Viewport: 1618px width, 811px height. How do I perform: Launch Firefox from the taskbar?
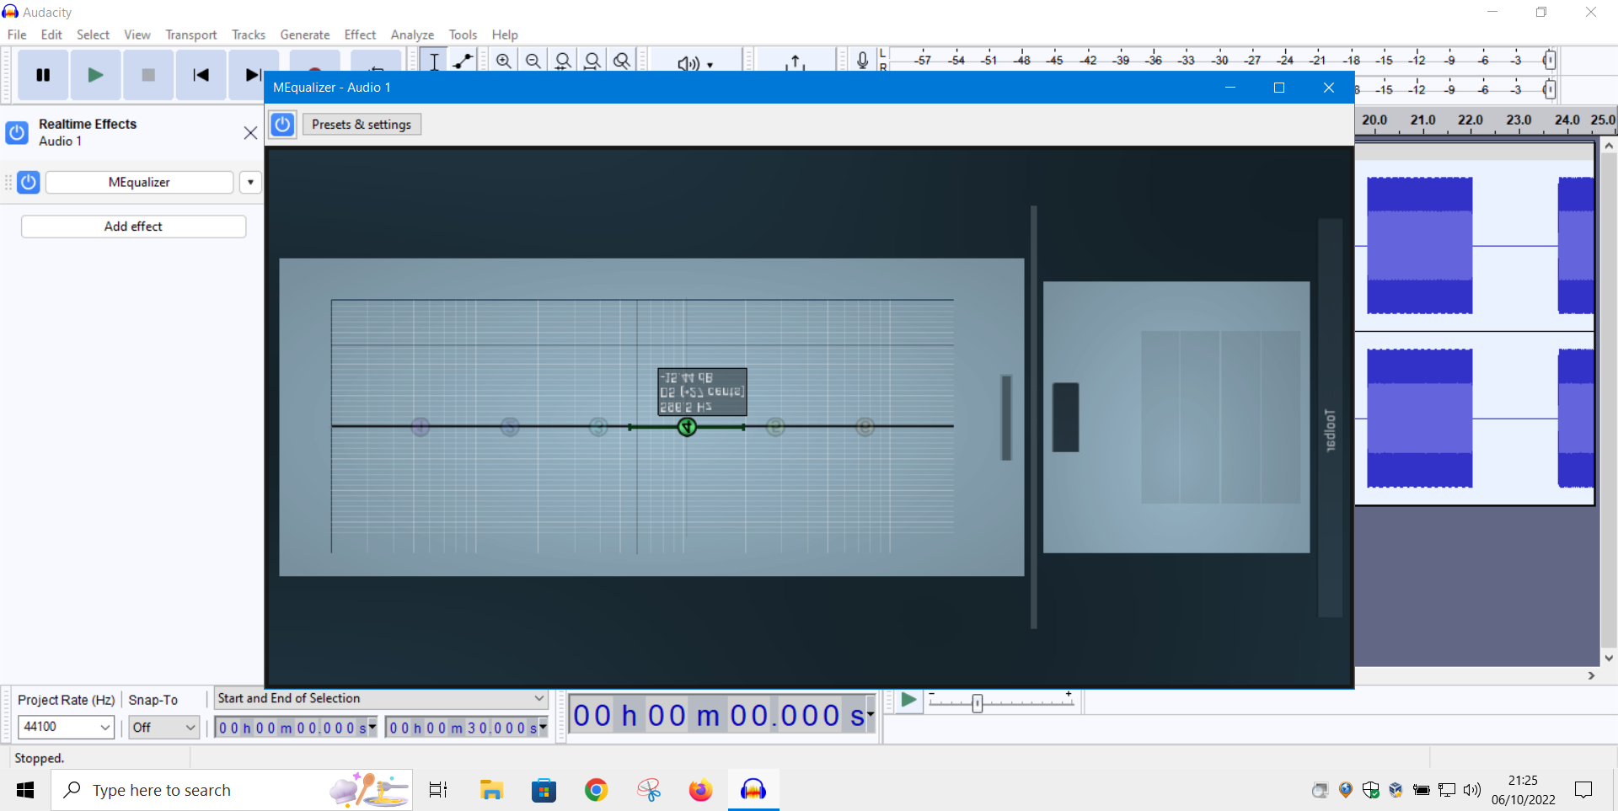coord(700,790)
